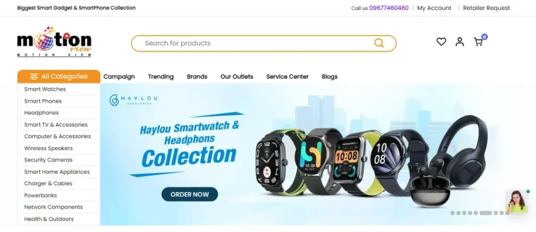The width and height of the screenshot is (536, 232).
Task: Go to the Service Center page
Action: (x=287, y=76)
